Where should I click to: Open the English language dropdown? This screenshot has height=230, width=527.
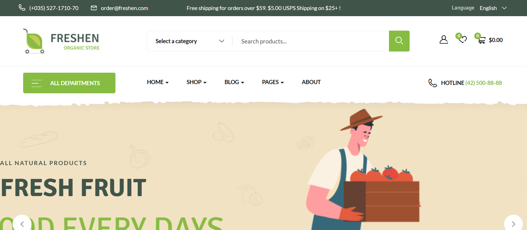click(493, 8)
